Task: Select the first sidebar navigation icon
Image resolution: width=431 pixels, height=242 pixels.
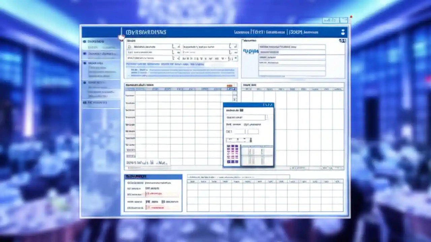Action: [x=85, y=41]
